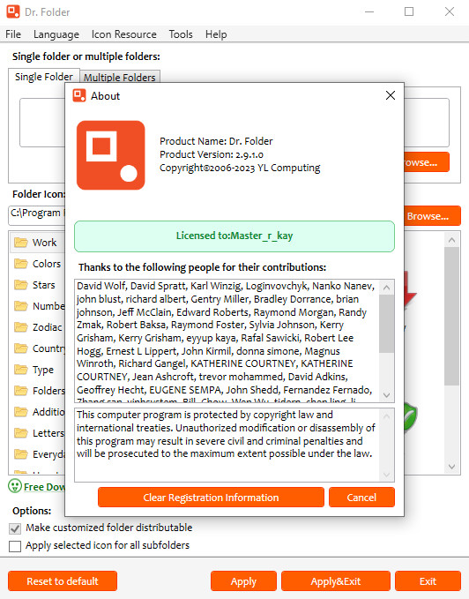The height and width of the screenshot is (599, 469).
Task: Select the Everyday category folder icon
Action: 21,454
